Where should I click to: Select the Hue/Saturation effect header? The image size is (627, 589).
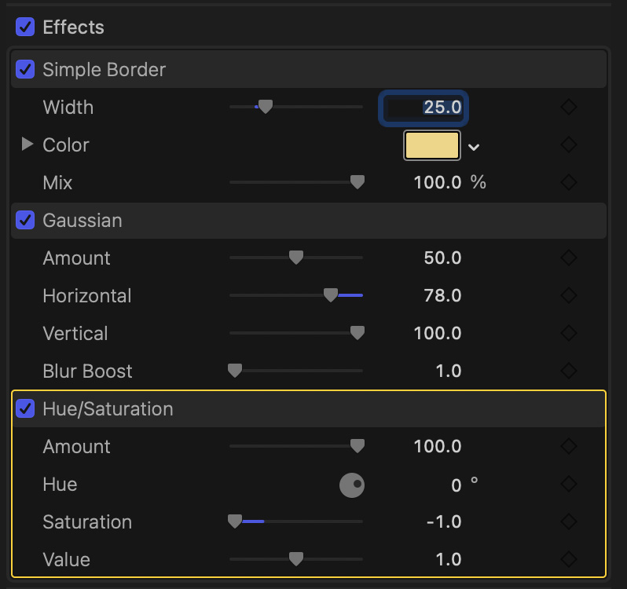[x=314, y=409]
